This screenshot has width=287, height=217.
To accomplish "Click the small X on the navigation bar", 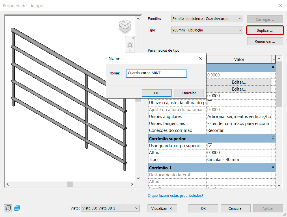I will 133,38.
